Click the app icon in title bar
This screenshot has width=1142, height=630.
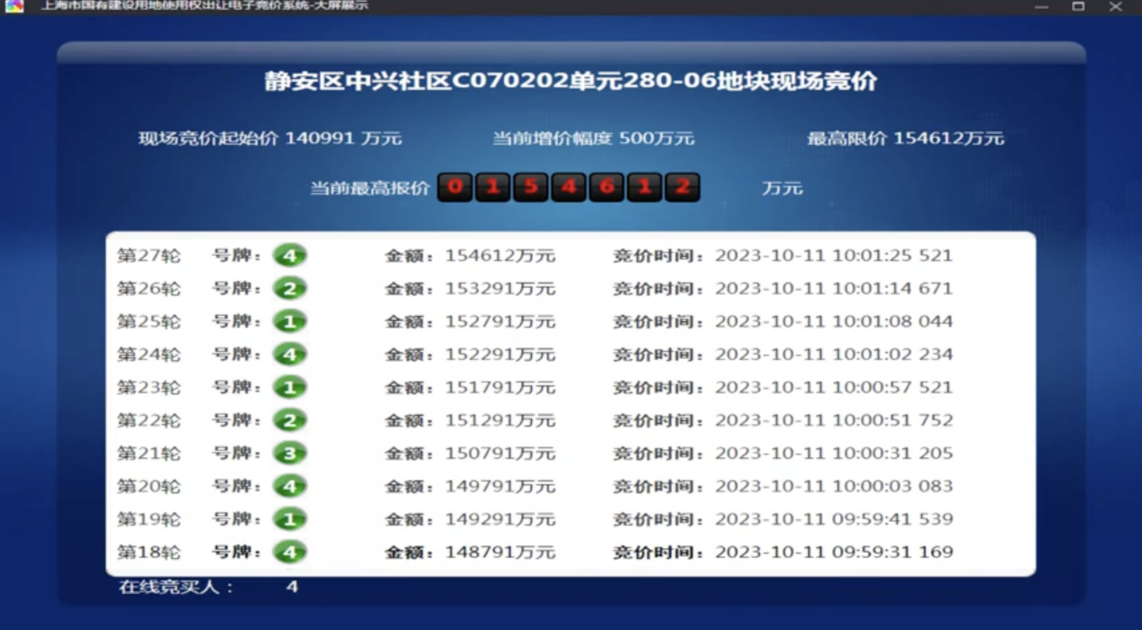14,5
